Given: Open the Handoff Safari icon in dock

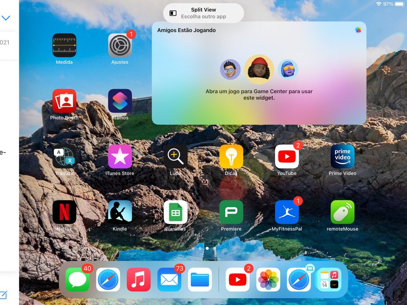Looking at the screenshot, I should [299, 280].
